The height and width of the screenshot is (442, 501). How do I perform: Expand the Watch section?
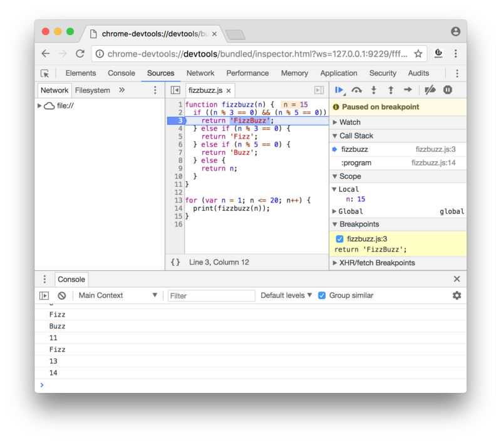(349, 122)
